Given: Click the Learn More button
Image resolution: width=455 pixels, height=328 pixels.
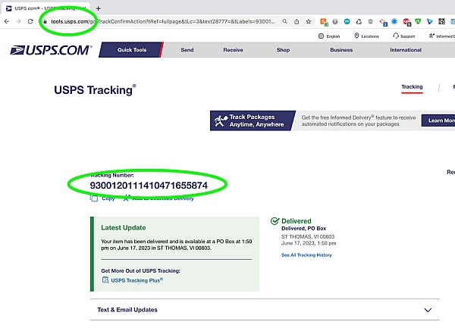Looking at the screenshot, I should pos(441,120).
